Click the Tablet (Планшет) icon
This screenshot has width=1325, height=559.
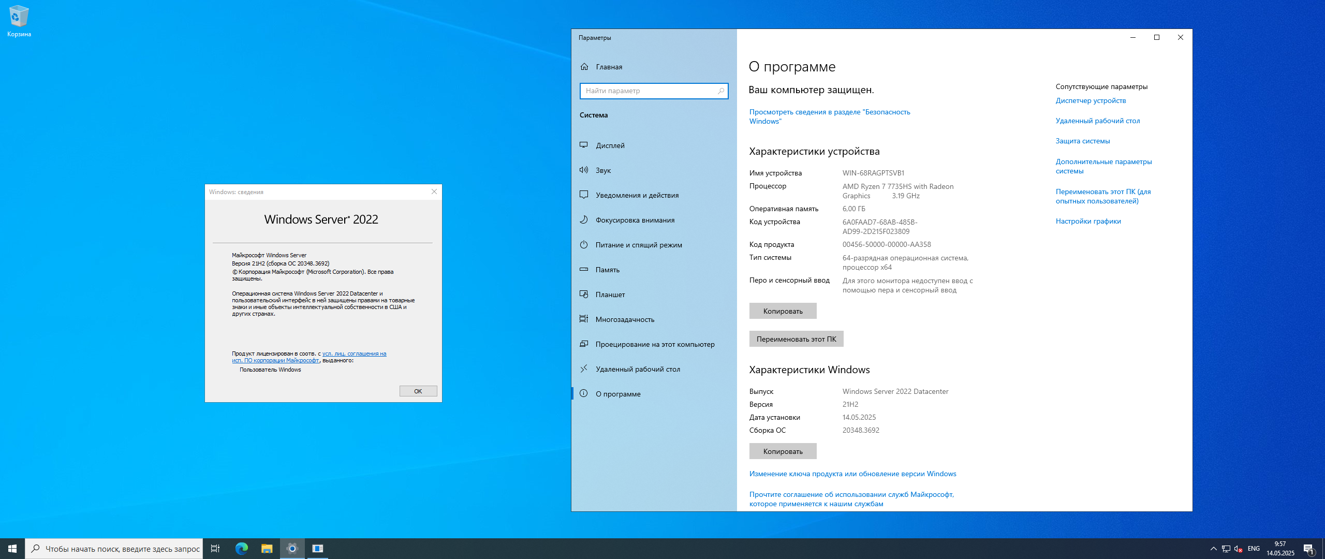click(584, 294)
